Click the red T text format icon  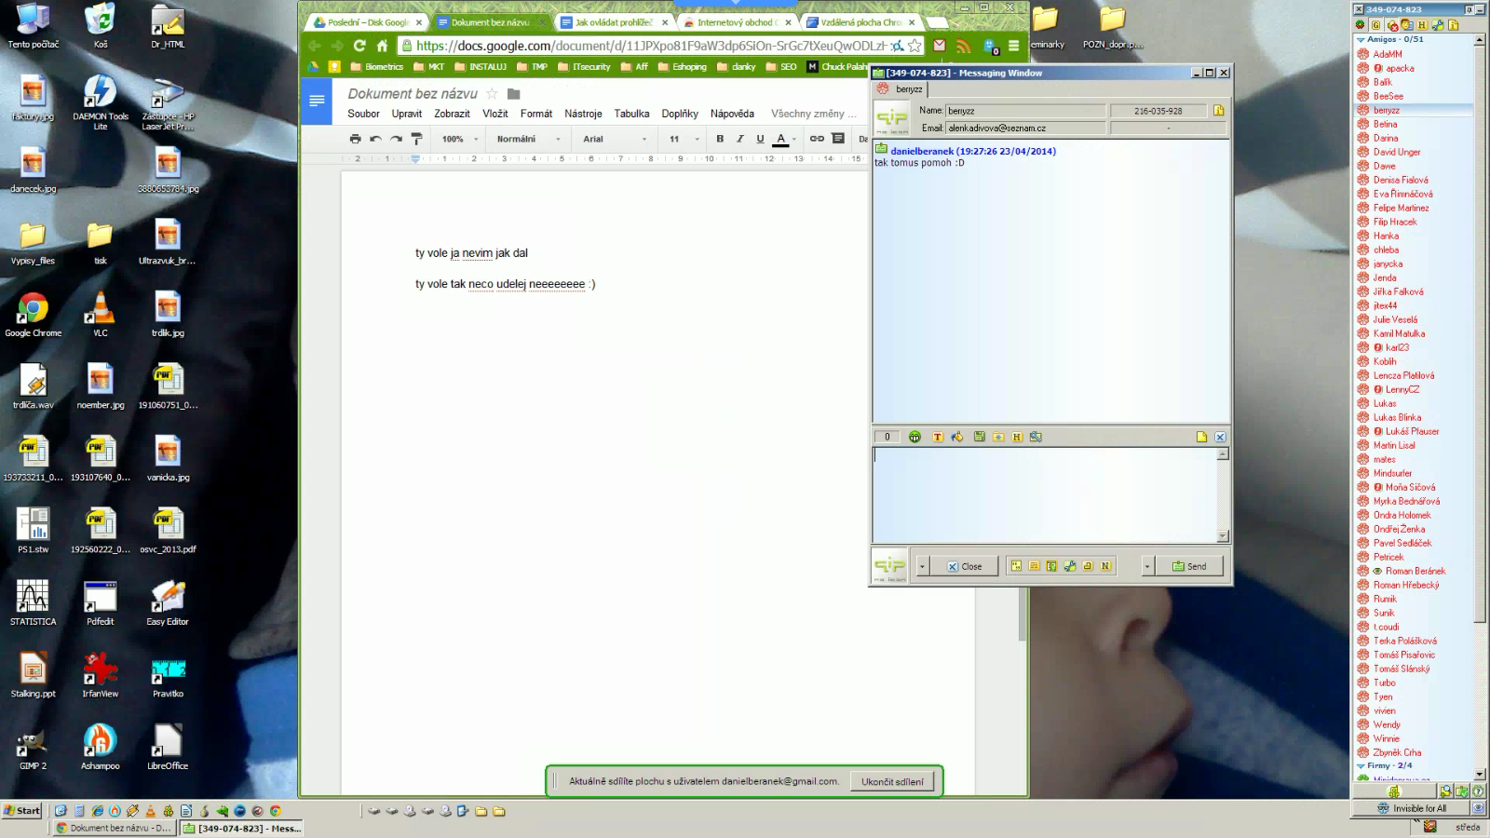[938, 437]
